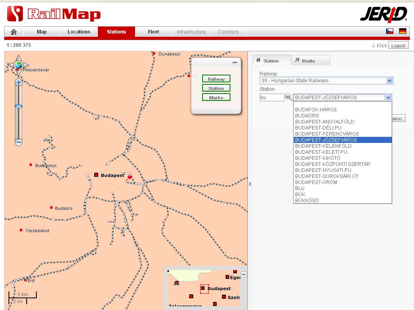This screenshot has width=414, height=310.
Task: Minimize the layers floating panel
Action: (x=235, y=62)
